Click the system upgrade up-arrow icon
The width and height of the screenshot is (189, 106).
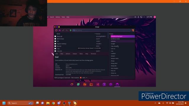click(60, 30)
